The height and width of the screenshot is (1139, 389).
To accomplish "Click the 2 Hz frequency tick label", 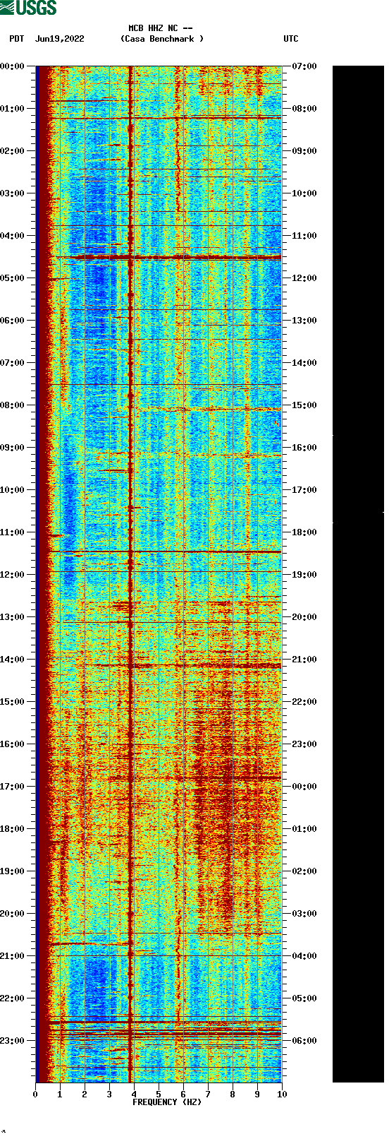I will (85, 1095).
